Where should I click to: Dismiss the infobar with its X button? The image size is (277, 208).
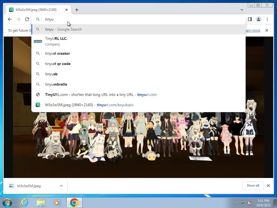(267, 30)
